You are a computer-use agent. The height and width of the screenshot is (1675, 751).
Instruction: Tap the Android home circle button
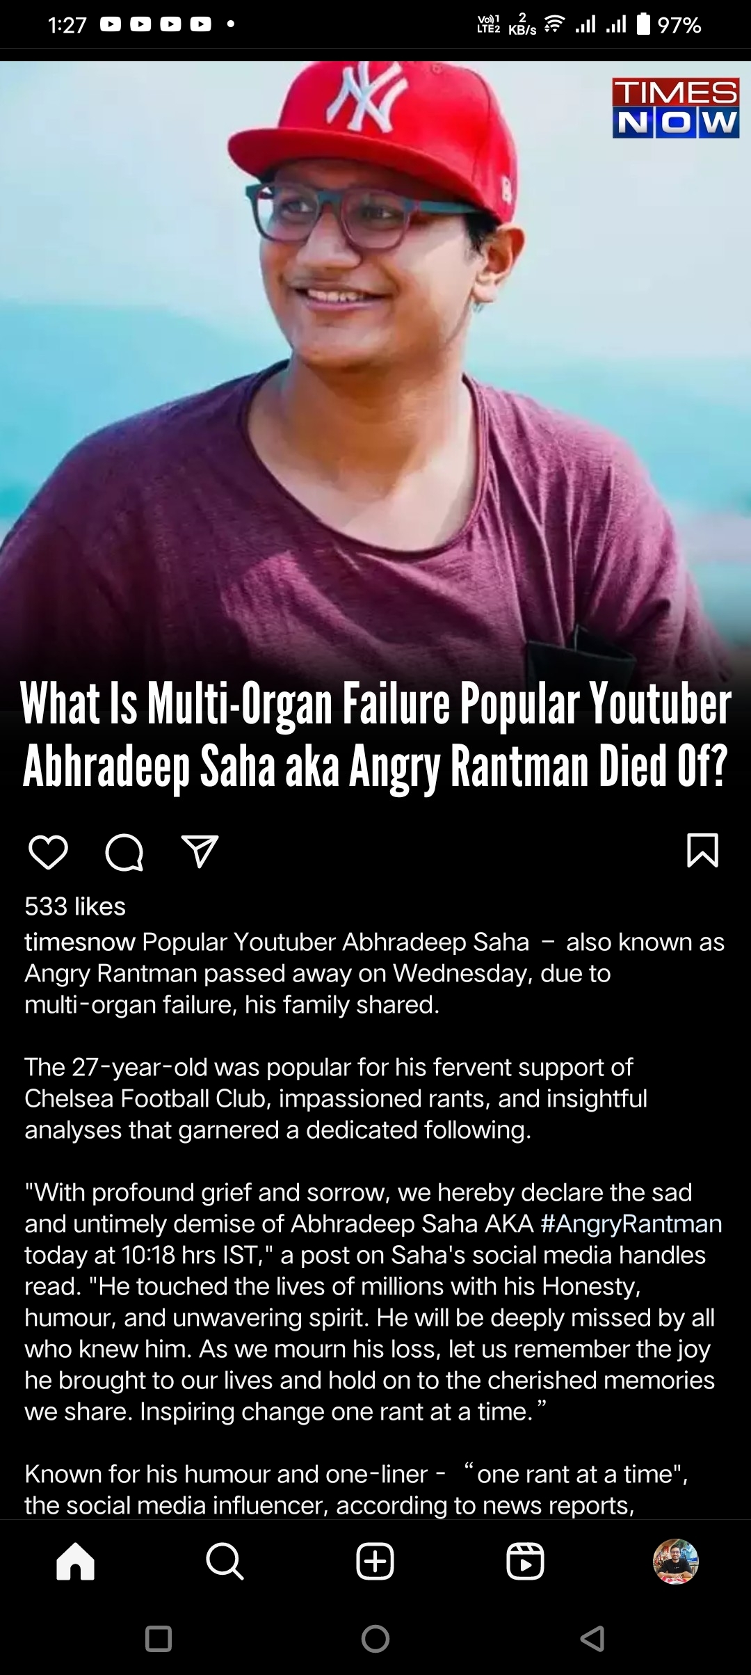click(x=375, y=1639)
